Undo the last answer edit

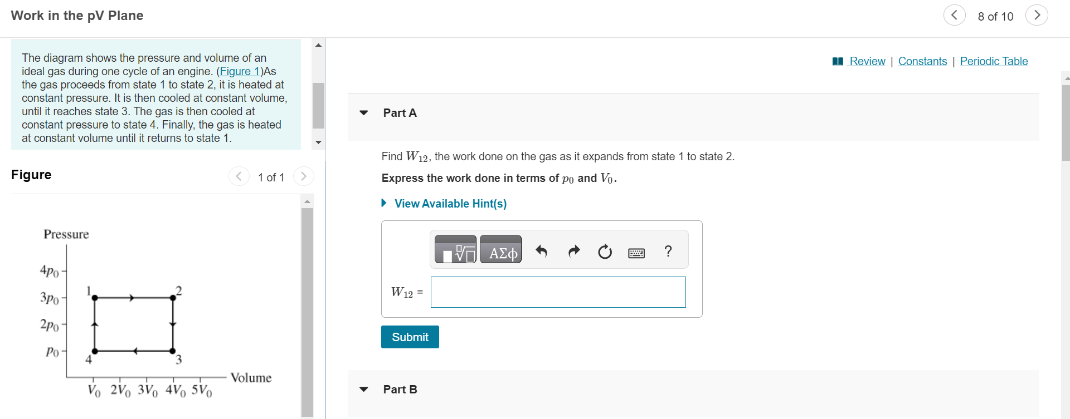pos(541,252)
